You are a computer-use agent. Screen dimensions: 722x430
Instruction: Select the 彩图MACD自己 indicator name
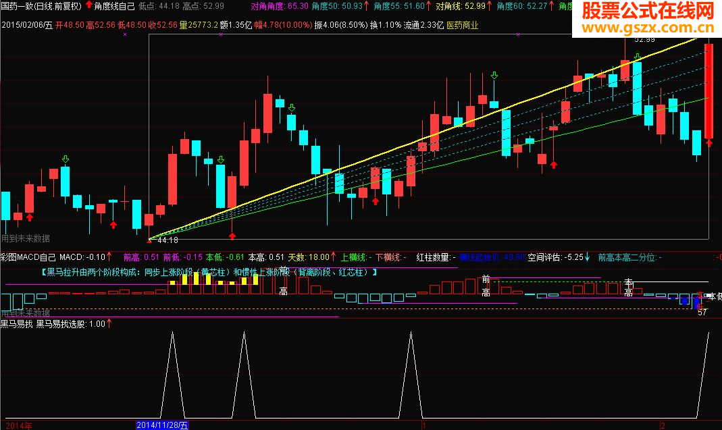(28, 257)
